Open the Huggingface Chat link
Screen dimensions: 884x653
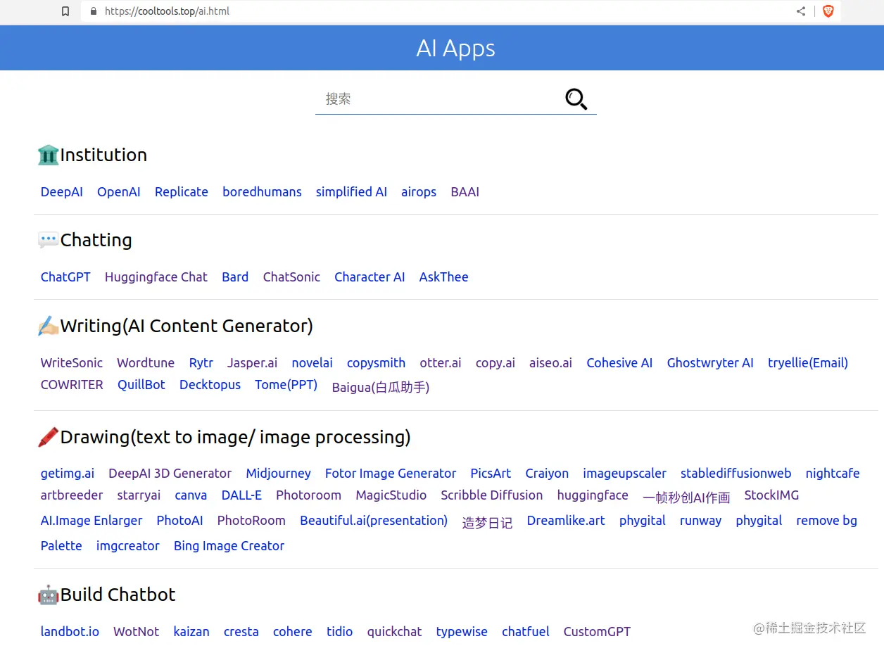pos(156,277)
